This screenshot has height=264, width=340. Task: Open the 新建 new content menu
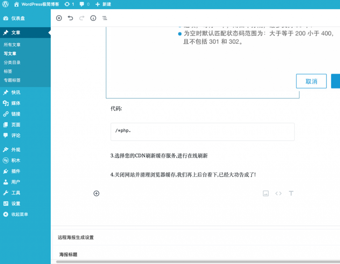103,4
